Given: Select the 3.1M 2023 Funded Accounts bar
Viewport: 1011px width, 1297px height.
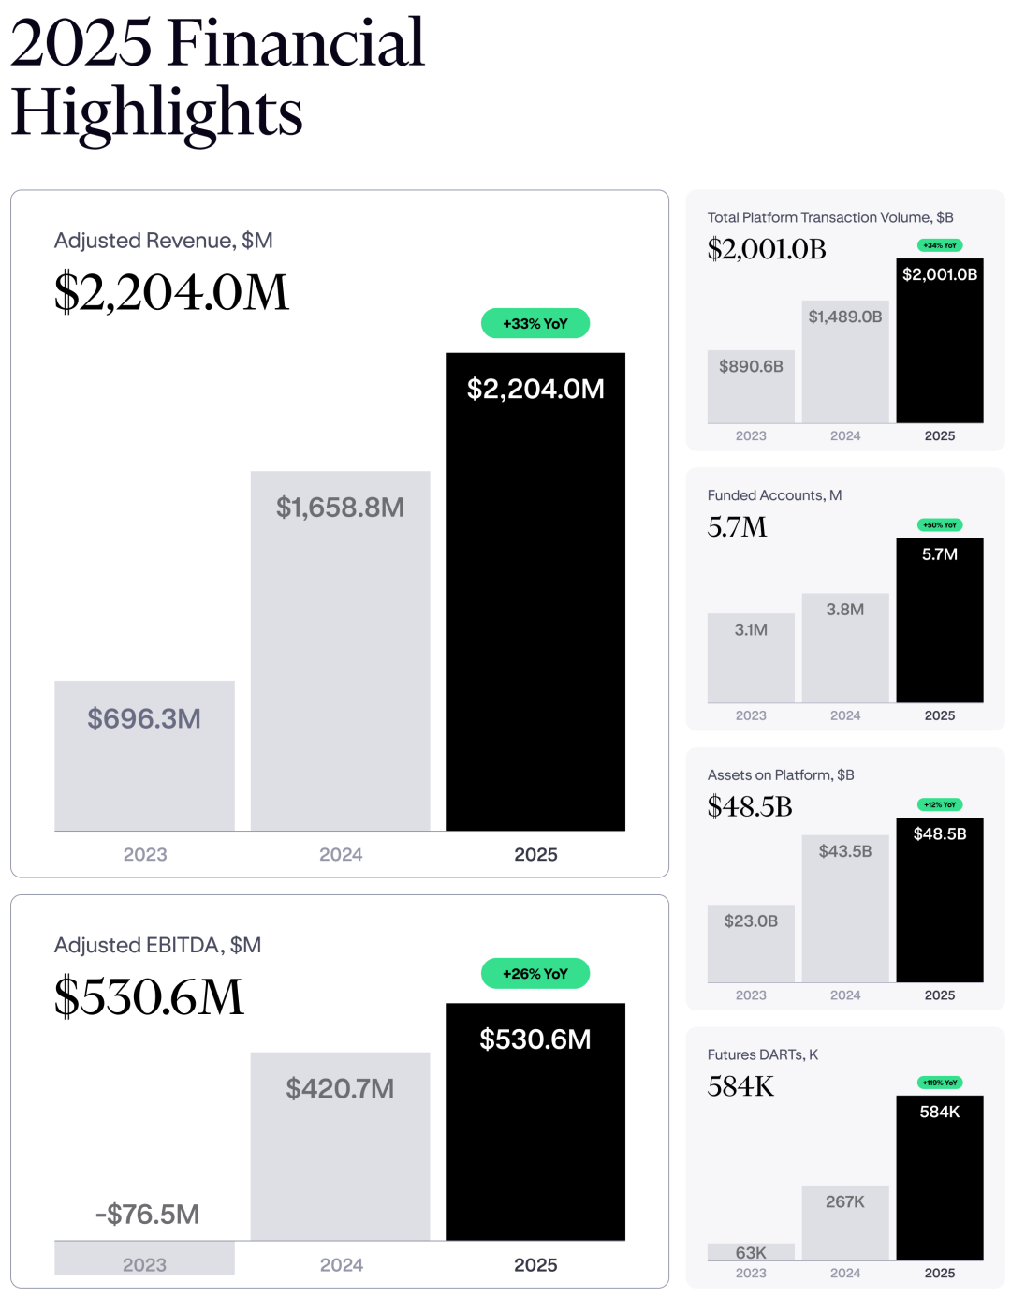Looking at the screenshot, I should point(751,657).
